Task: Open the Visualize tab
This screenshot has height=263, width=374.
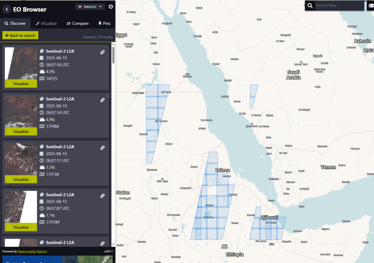Action: 46,23
